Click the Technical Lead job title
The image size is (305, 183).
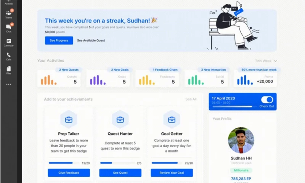241,163
